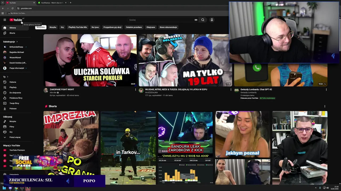
Task: Open the My Winter Car Data bookmark
Action: 17,13
